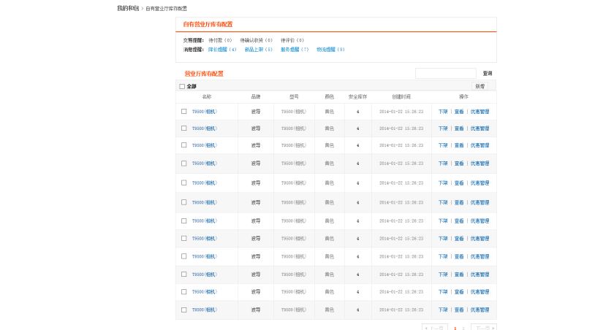Image resolution: width=614 pixels, height=330 pixels.
Task: Open the 降价提醒 (4) message link
Action: 222,50
